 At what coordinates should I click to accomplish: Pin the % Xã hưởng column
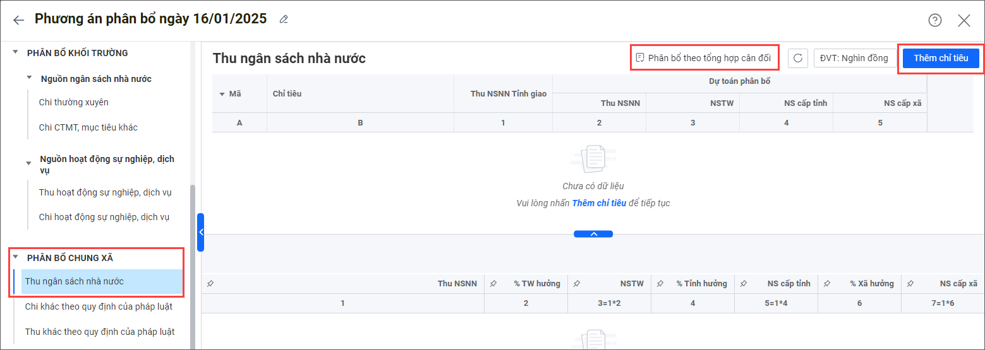click(x=828, y=284)
